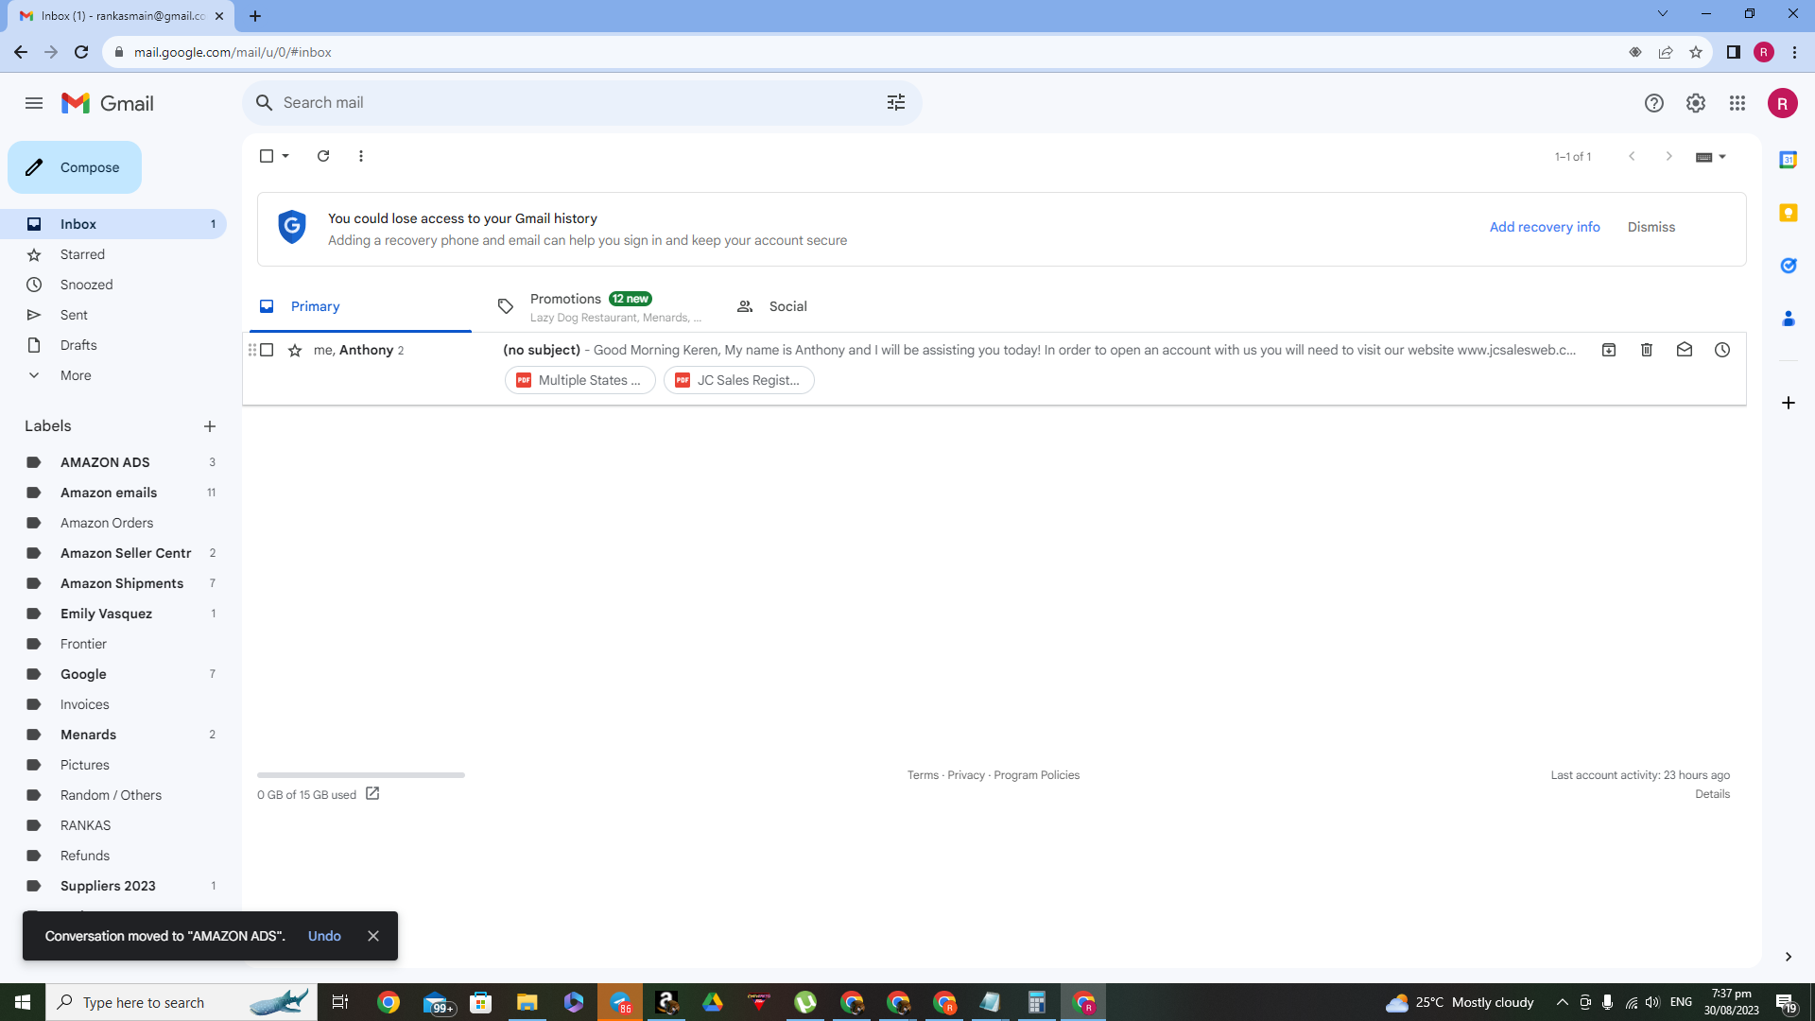
Task: Open account activity Details link
Action: (1712, 794)
